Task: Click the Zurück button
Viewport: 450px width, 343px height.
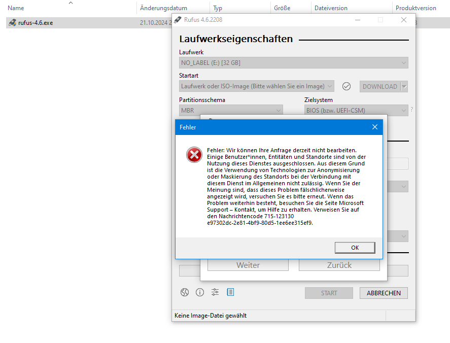Action: 339,265
